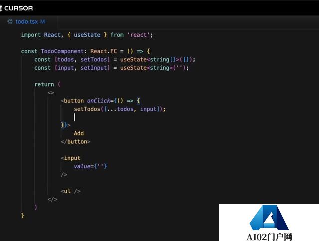Click the import React line
Viewport: 319px width, 241px height.
point(87,35)
